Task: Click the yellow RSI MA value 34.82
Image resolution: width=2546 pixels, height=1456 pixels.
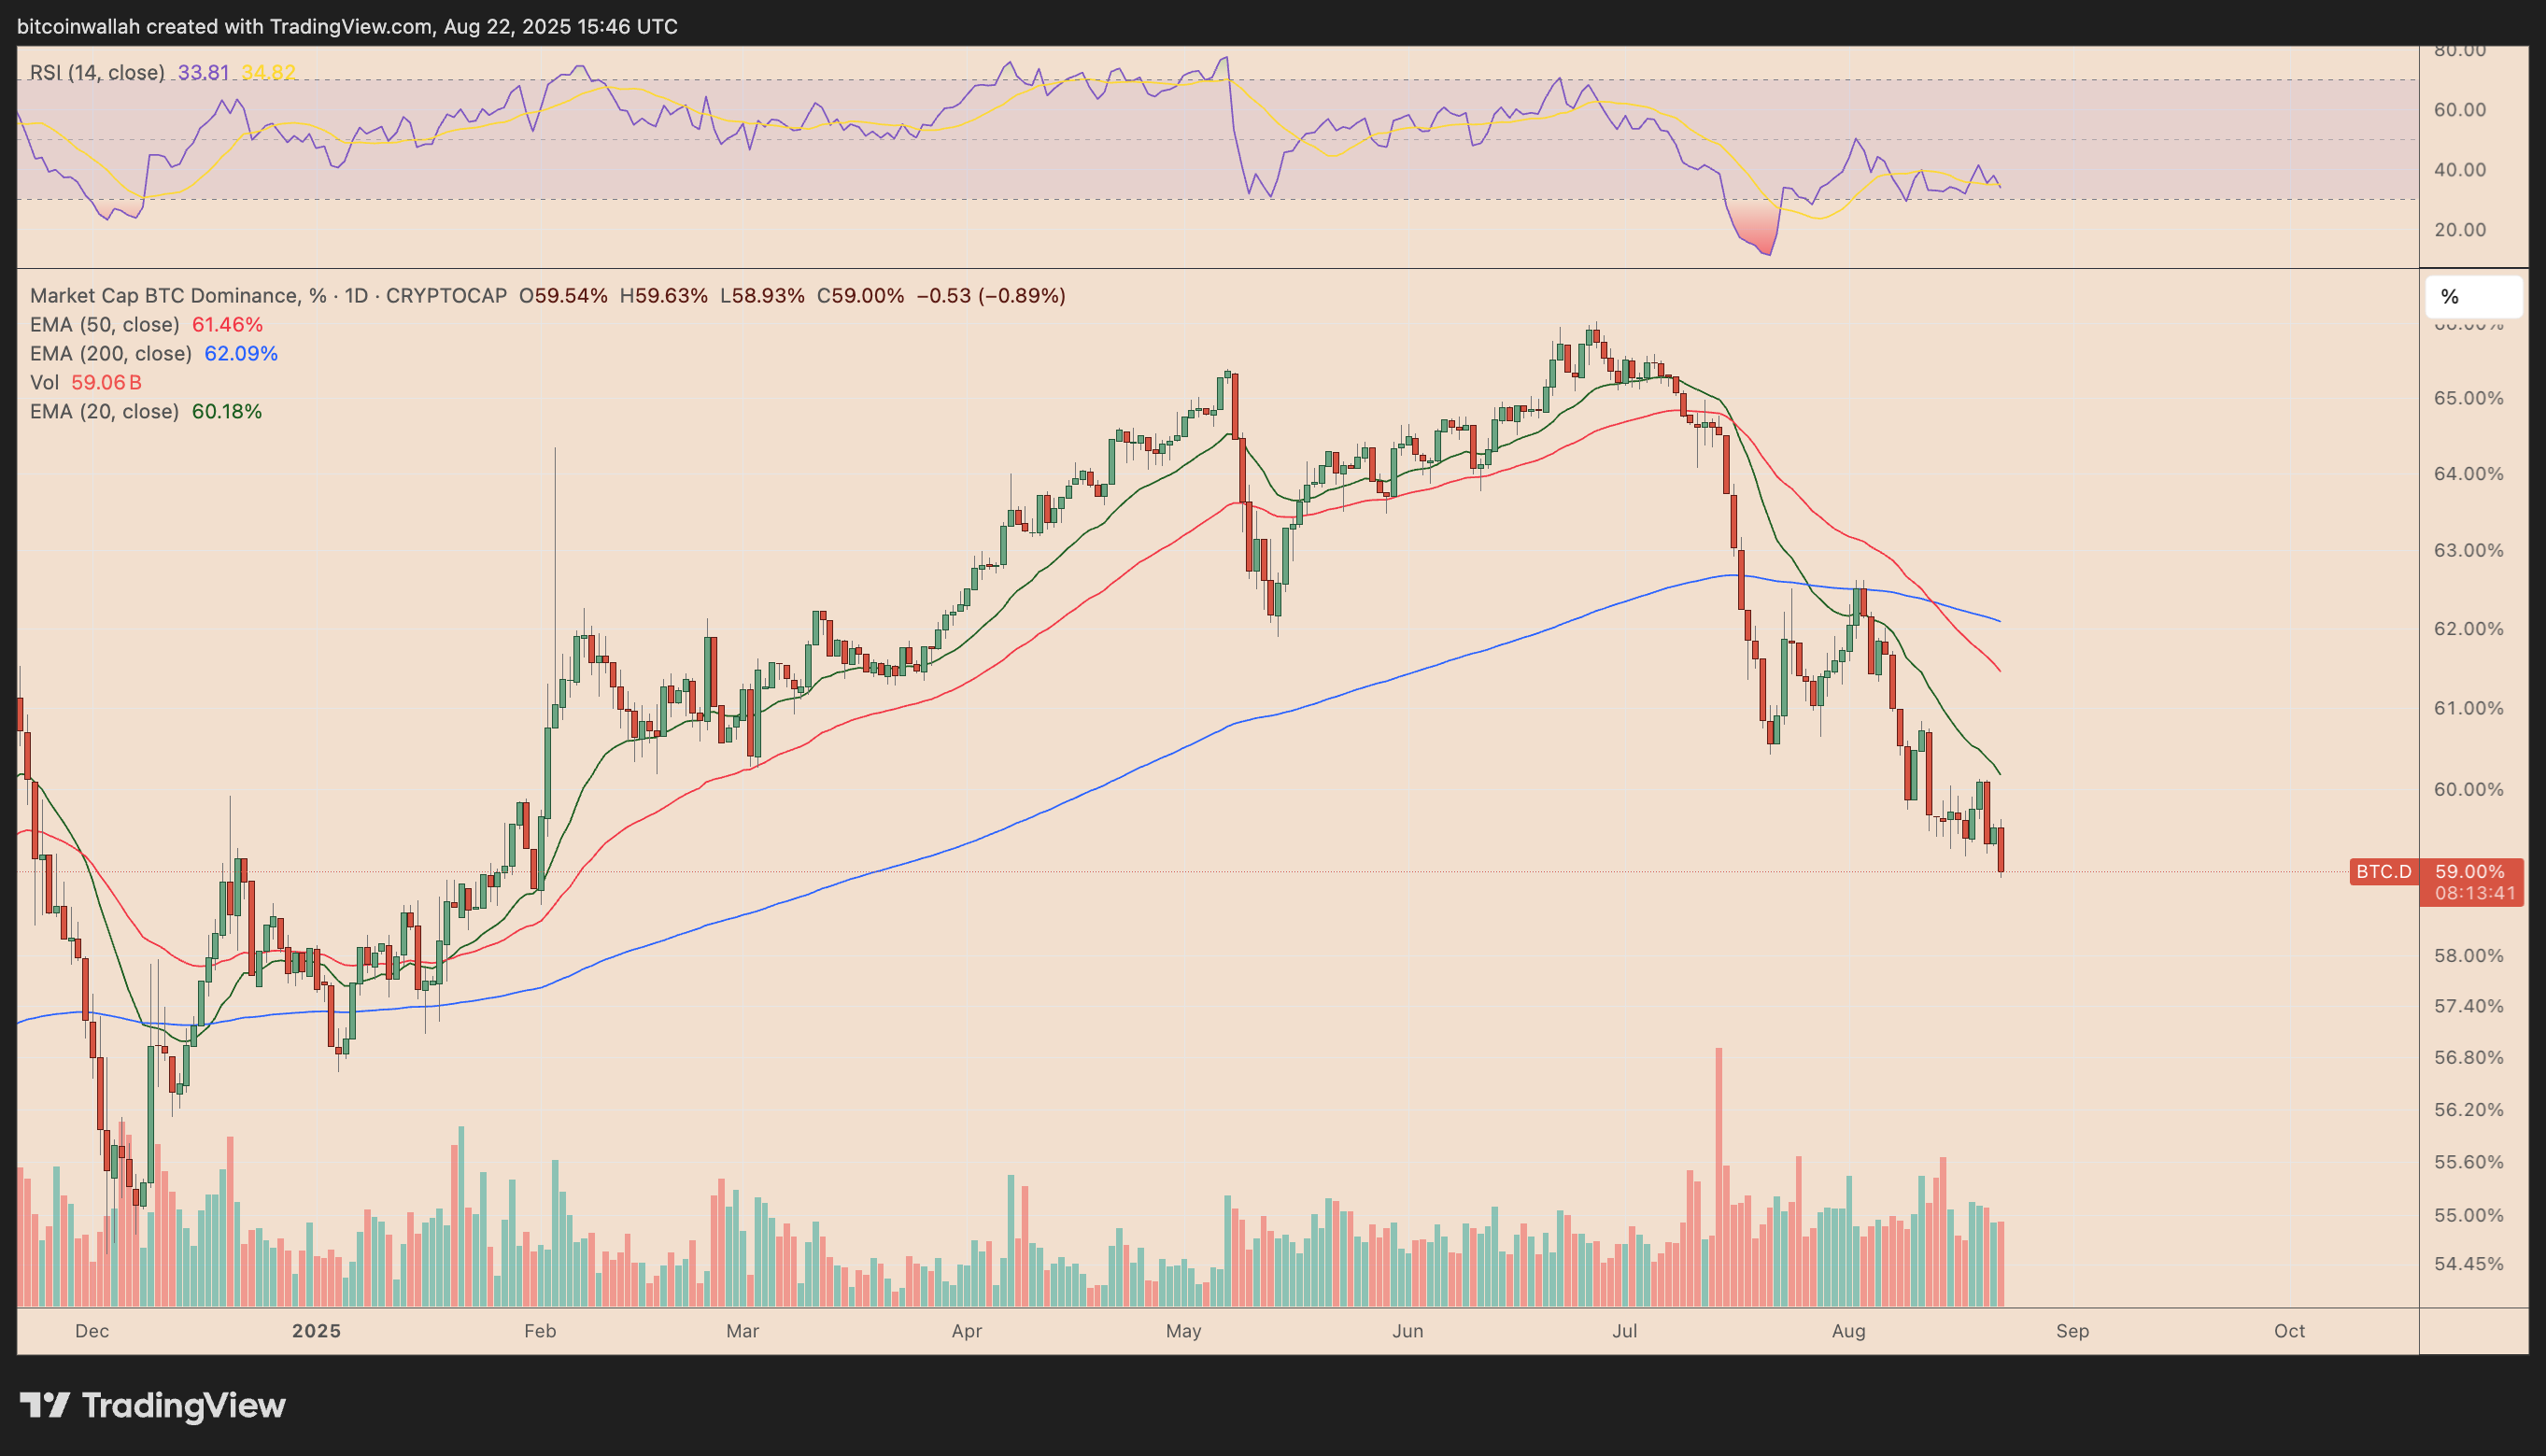Action: tap(266, 72)
